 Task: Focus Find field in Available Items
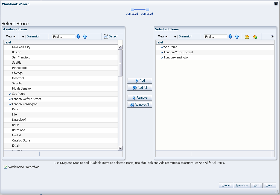click(63, 37)
